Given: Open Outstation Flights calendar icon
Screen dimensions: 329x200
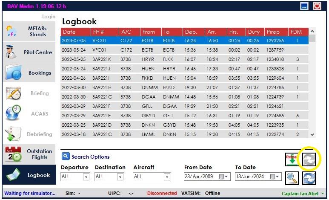Looking at the screenshot, I should pyautogui.click(x=13, y=154).
